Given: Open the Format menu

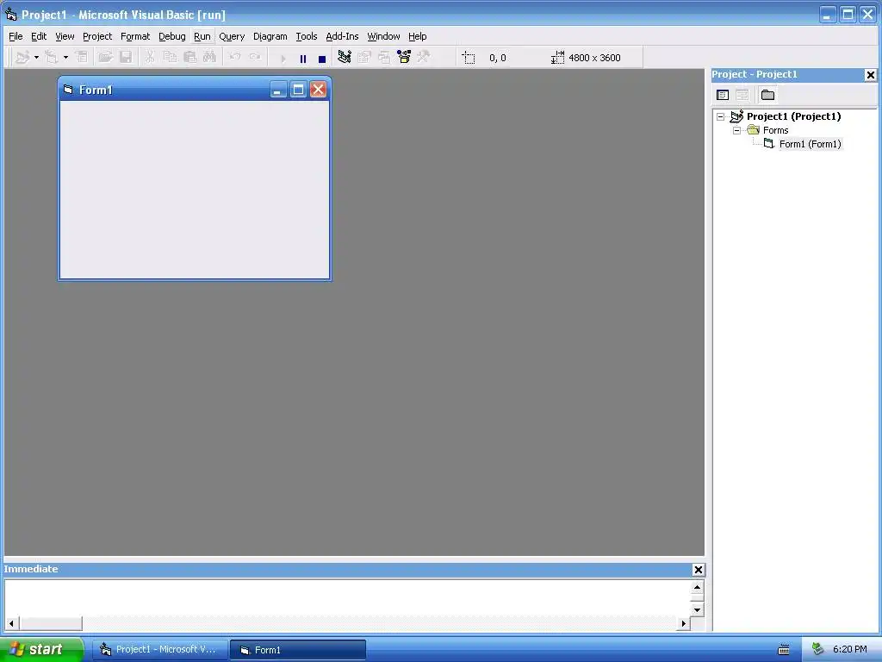Looking at the screenshot, I should 135,36.
